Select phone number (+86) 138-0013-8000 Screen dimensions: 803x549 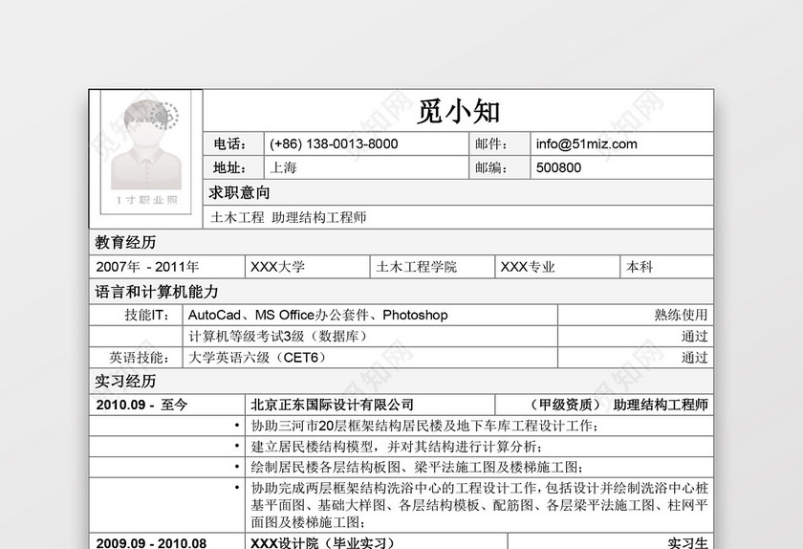pos(334,144)
